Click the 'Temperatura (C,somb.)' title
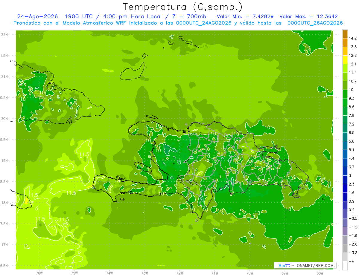This screenshot has height=277, width=359. (182, 7)
